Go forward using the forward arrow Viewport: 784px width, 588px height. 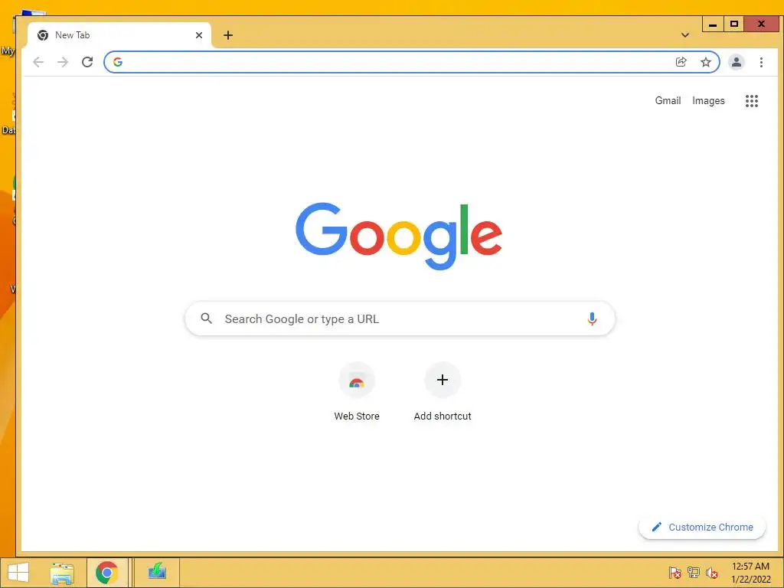(63, 62)
